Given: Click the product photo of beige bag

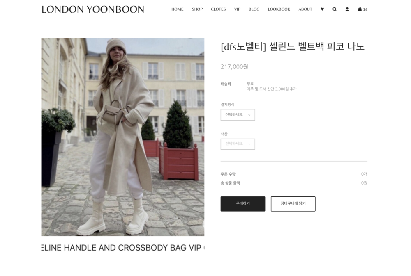Looking at the screenshot, I should coord(122,137).
